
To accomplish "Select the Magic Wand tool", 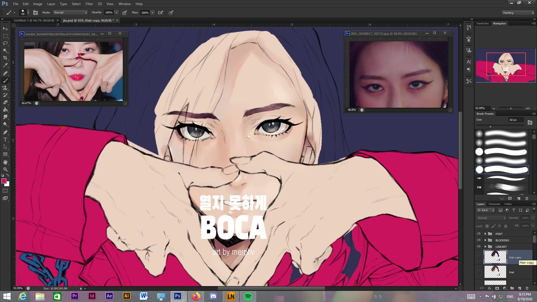I will [5, 51].
